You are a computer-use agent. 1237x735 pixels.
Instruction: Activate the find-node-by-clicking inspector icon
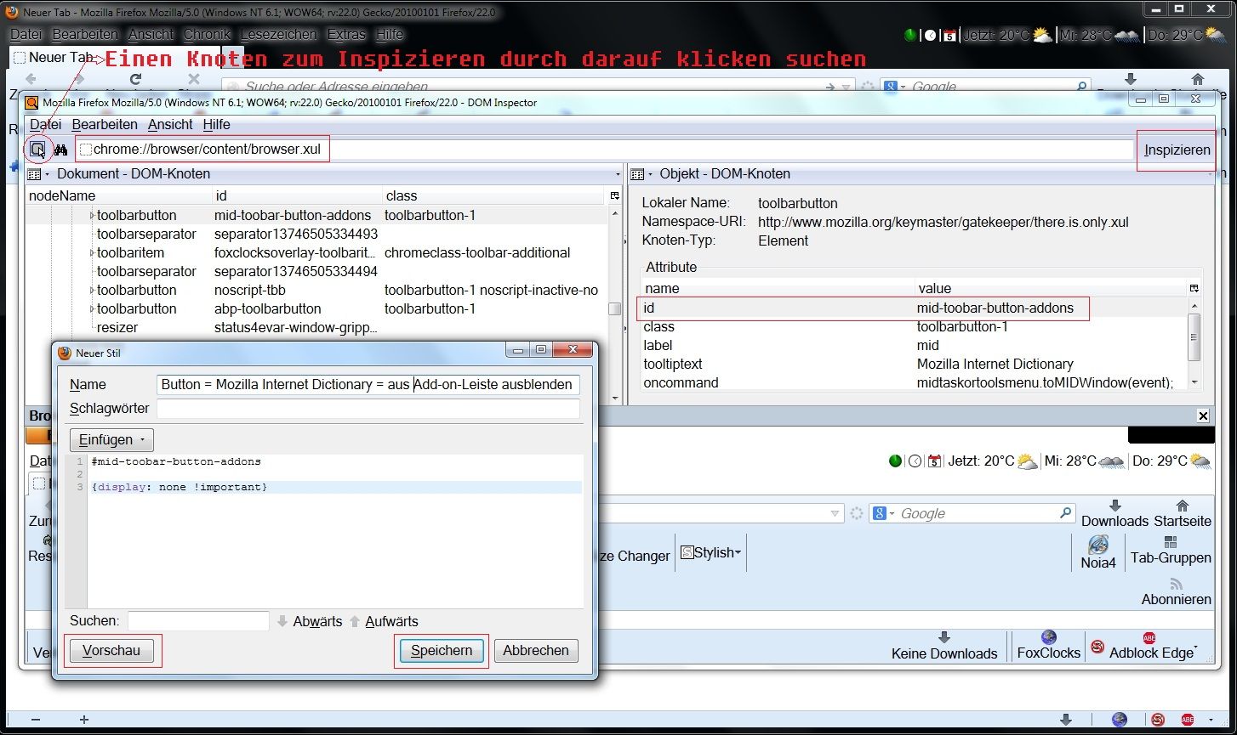coord(37,150)
